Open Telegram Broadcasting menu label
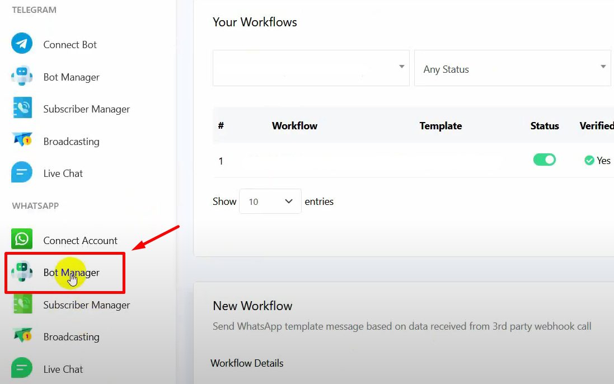Screen dimensions: 614x384 pyautogui.click(x=71, y=142)
